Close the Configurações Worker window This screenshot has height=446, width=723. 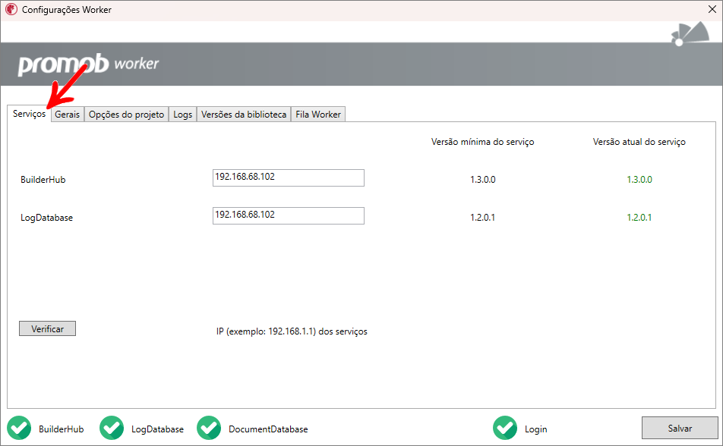point(712,9)
